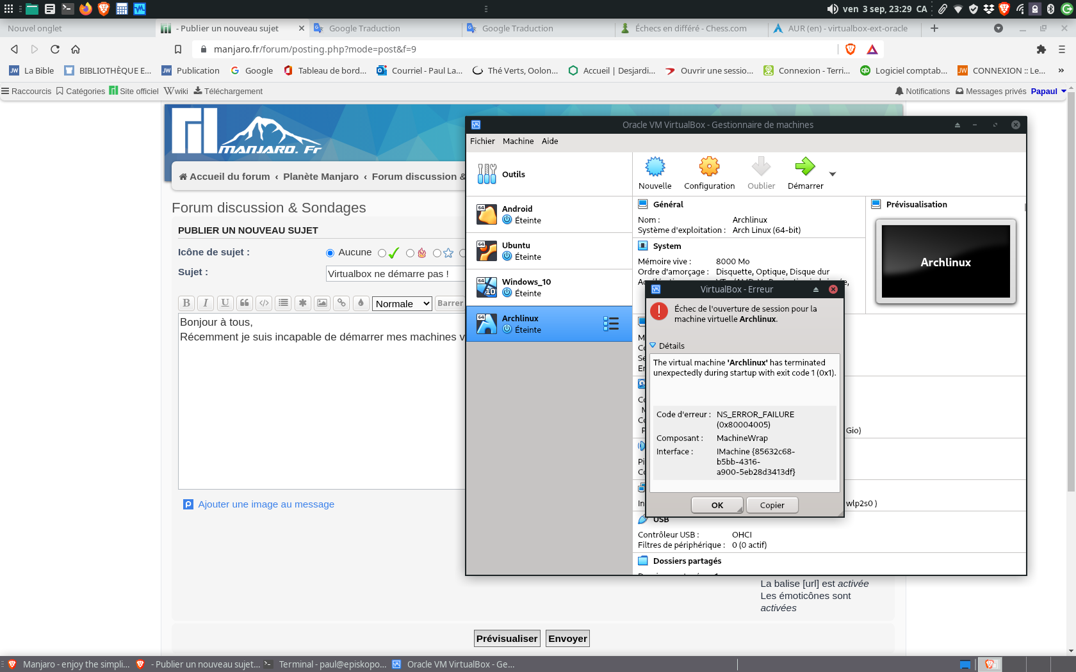Image resolution: width=1076 pixels, height=672 pixels.
Task: Insert a quote block with the quote icon
Action: coord(245,303)
